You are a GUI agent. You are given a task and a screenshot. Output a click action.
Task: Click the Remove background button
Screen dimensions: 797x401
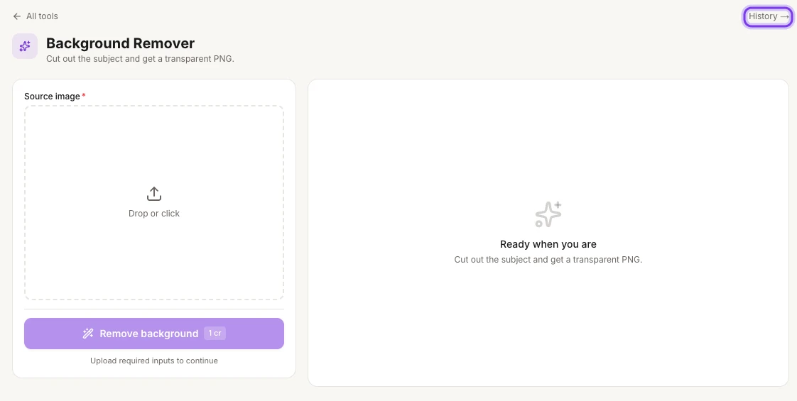[154, 334]
